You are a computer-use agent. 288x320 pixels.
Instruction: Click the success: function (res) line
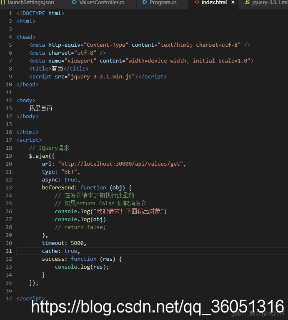(x=82, y=259)
